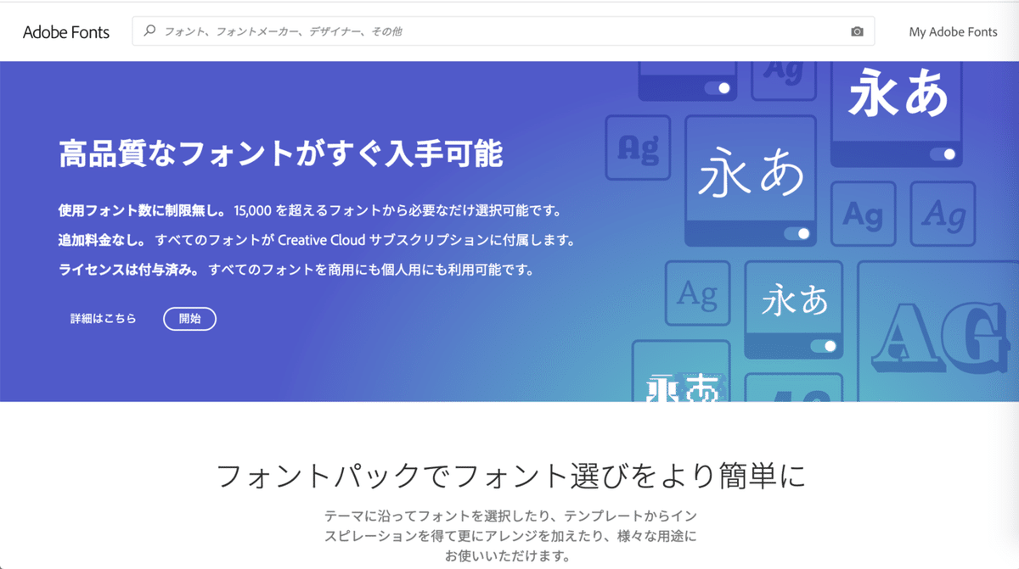
Task: Open visual search camera icon
Action: [x=857, y=31]
